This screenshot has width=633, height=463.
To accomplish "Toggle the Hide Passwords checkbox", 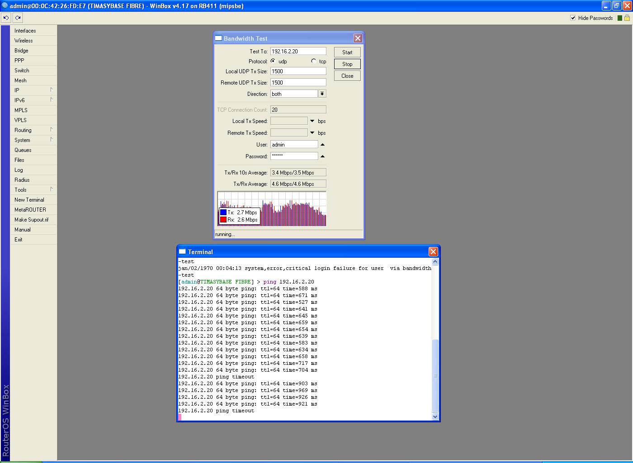I will [x=573, y=18].
